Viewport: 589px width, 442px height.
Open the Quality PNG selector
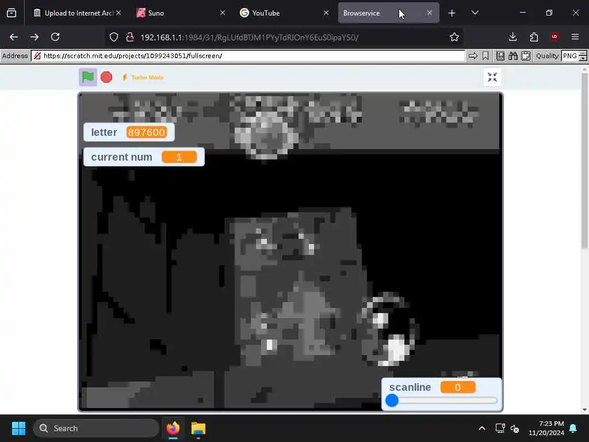(x=569, y=56)
